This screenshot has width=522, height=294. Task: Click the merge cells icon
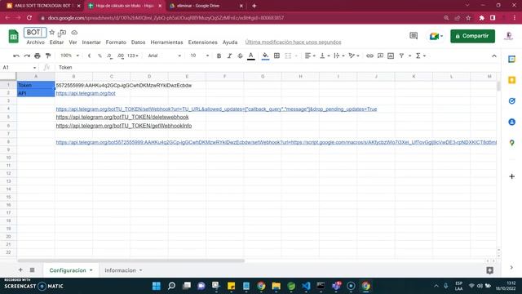tap(288, 56)
